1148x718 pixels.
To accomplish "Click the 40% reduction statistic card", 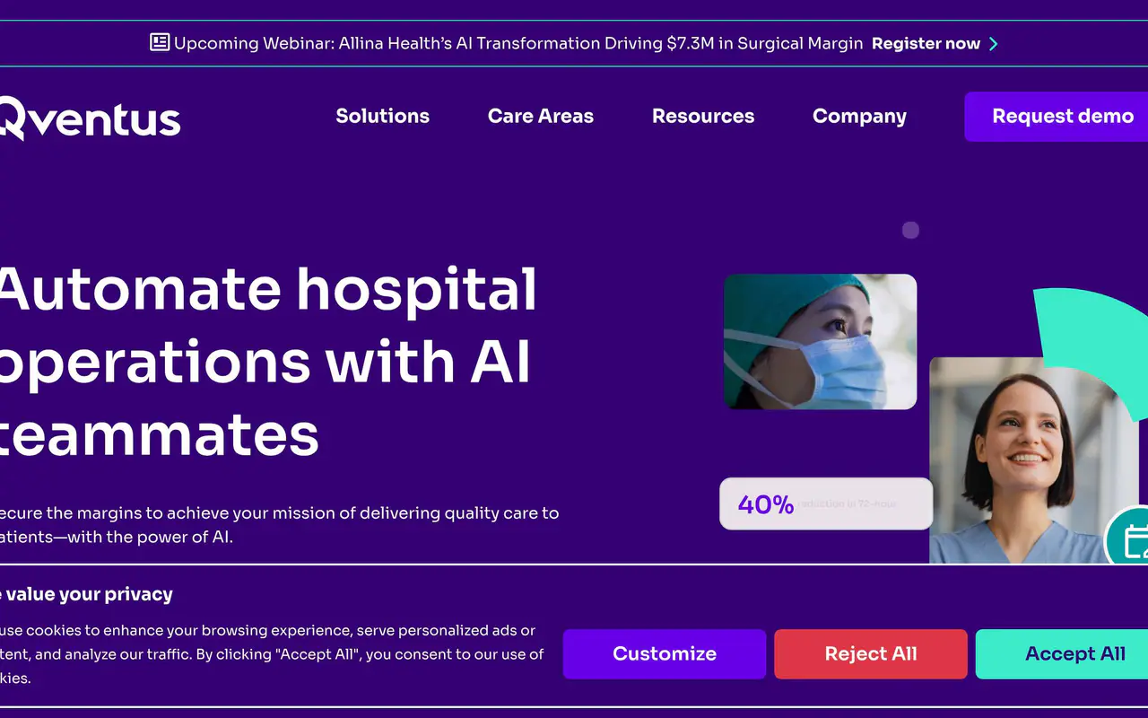I will tap(826, 503).
